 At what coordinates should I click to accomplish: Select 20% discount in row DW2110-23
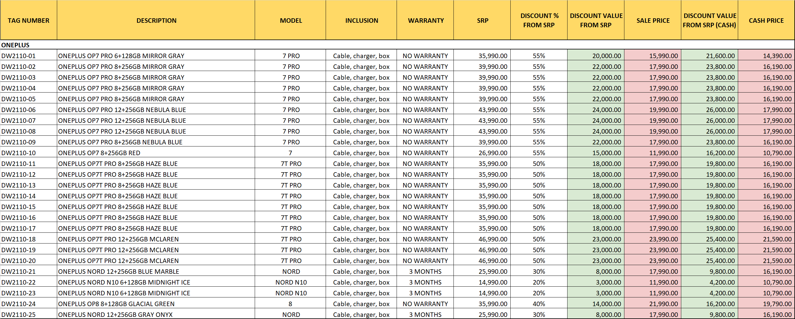point(539,293)
